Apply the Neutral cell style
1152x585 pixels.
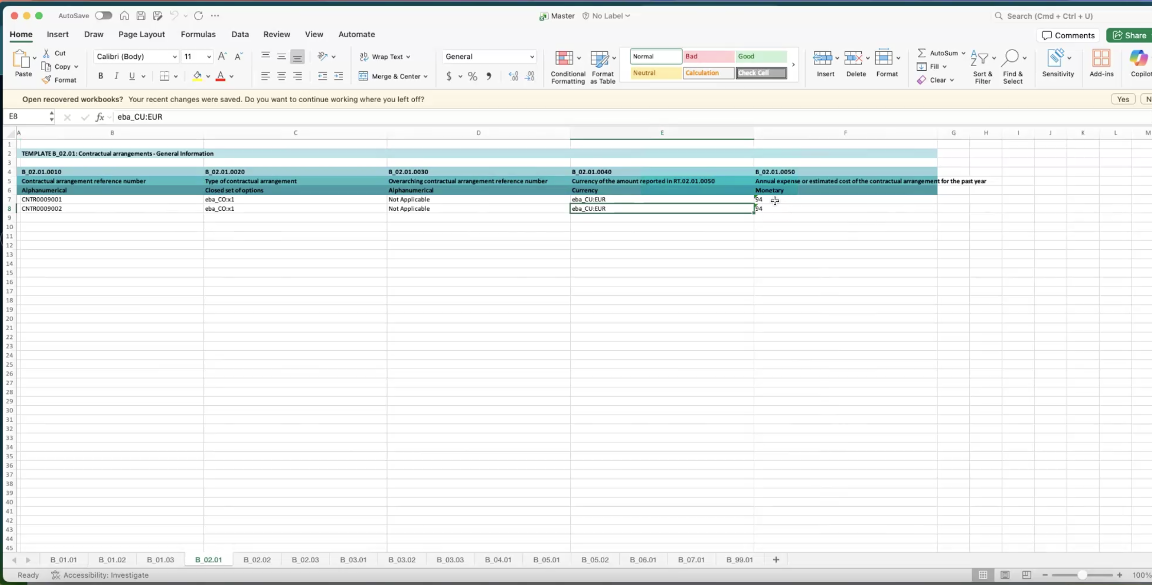tap(656, 73)
